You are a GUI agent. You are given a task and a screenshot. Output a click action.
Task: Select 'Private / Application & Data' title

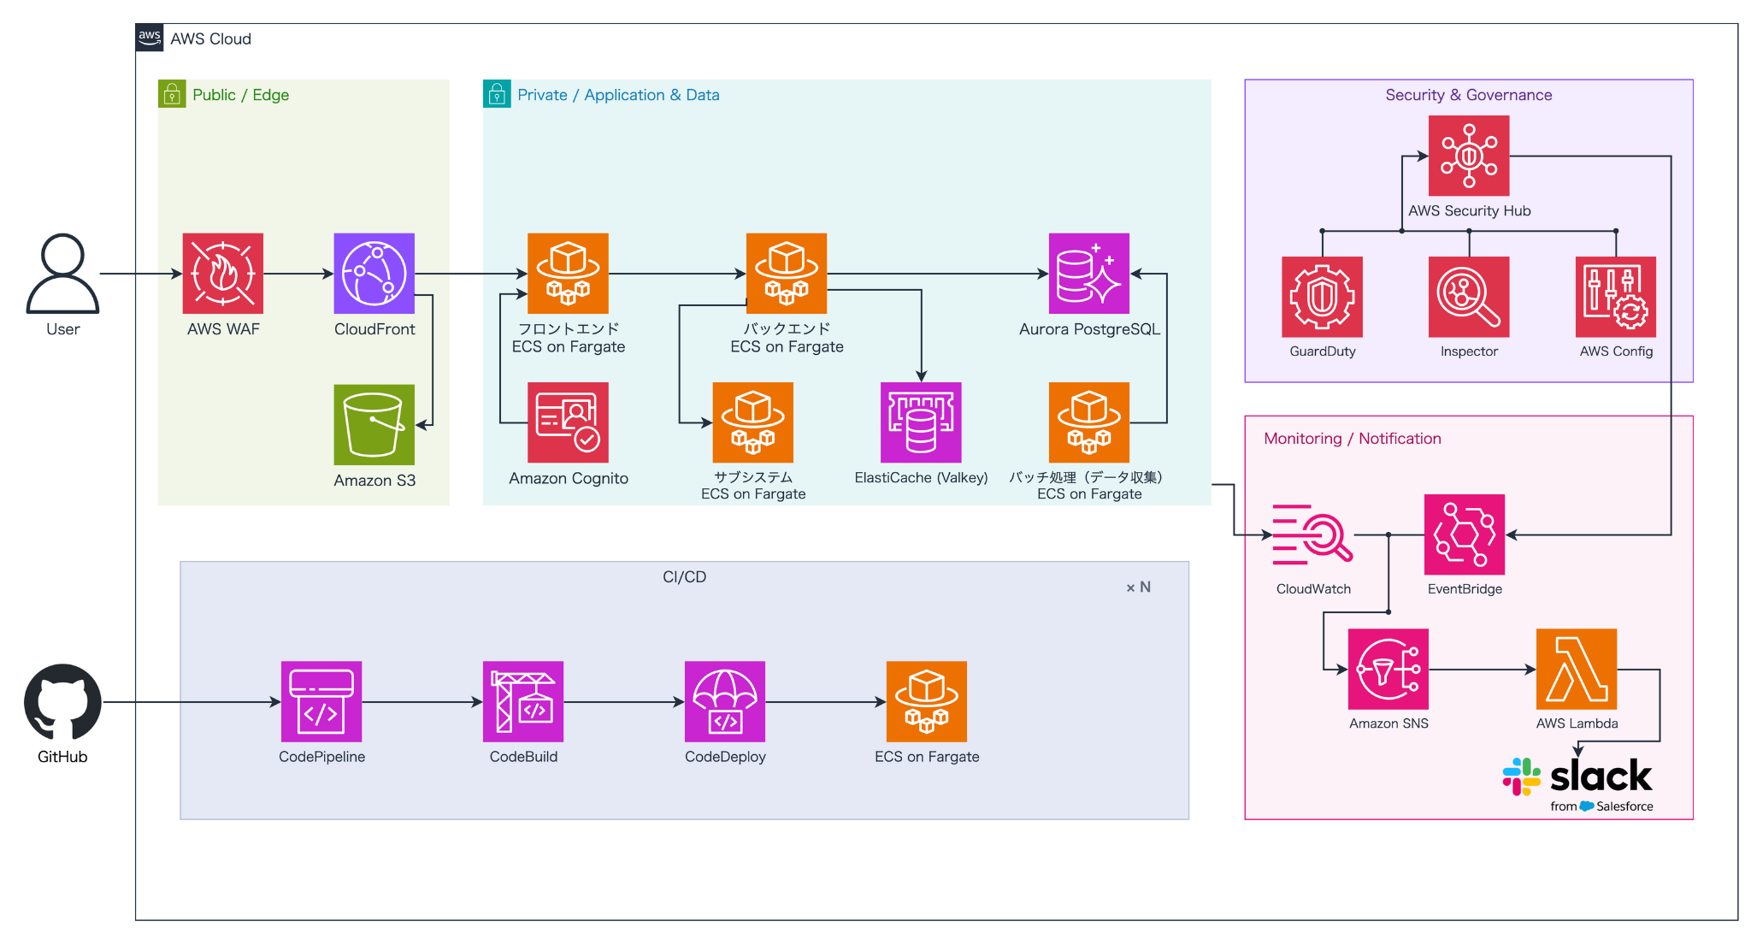pyautogui.click(x=618, y=95)
